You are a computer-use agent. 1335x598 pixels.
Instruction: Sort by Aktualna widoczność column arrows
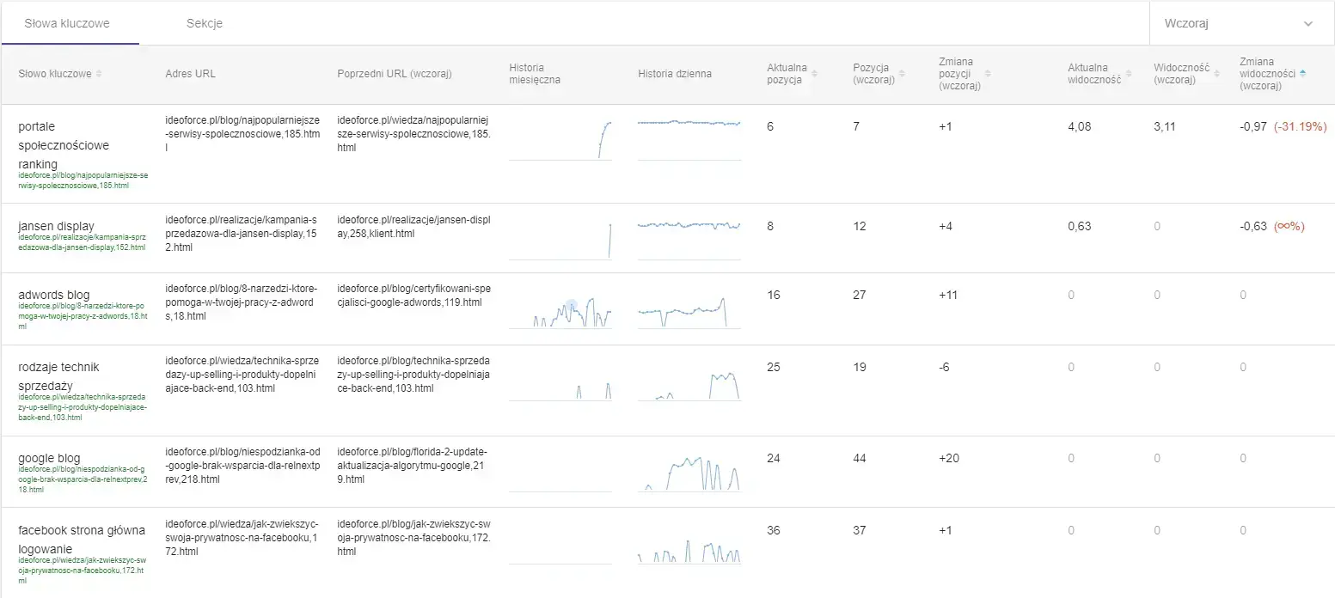1129,74
